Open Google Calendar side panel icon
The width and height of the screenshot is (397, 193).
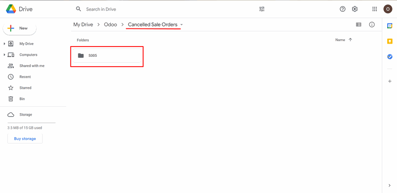click(390, 26)
